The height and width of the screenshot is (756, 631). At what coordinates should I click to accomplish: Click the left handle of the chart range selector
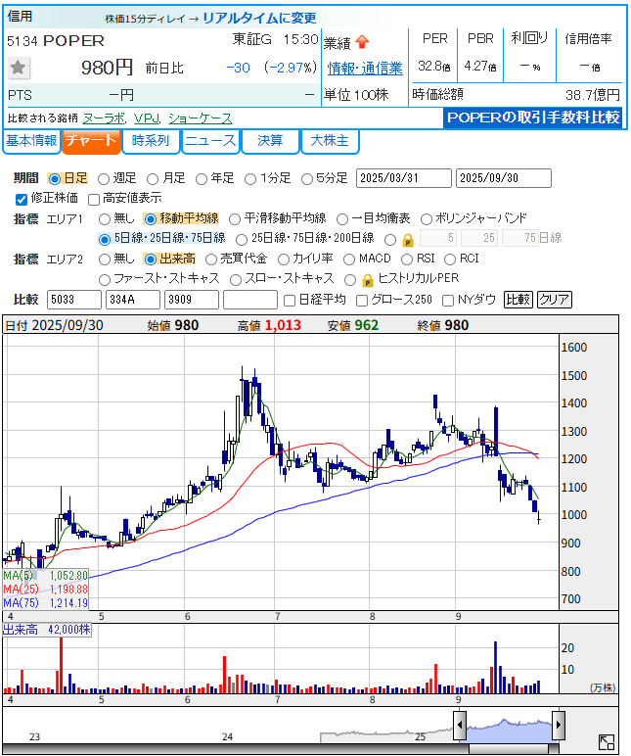[x=459, y=725]
